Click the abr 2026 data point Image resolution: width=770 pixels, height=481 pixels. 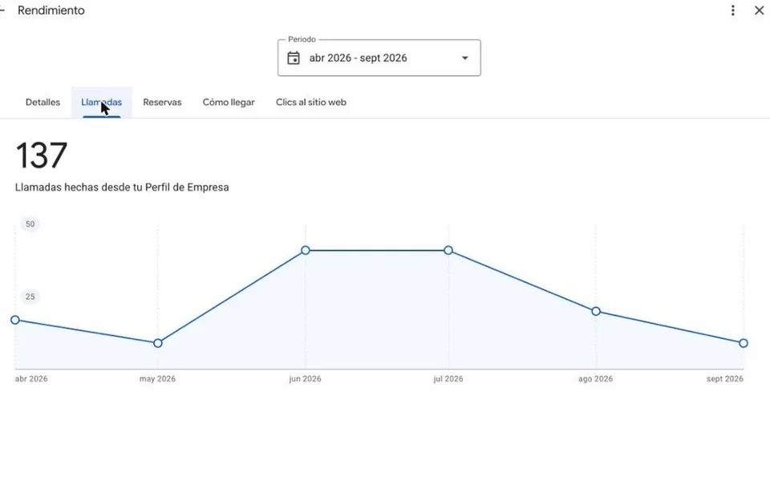[x=15, y=320]
